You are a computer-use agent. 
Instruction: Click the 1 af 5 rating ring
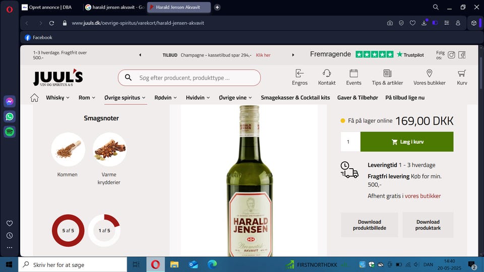[x=104, y=230]
